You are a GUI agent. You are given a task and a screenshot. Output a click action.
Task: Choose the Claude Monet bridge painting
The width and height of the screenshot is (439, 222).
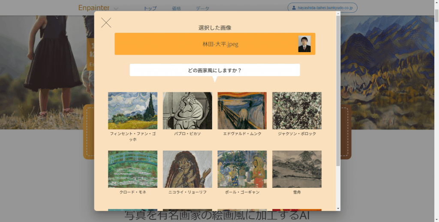(133, 169)
